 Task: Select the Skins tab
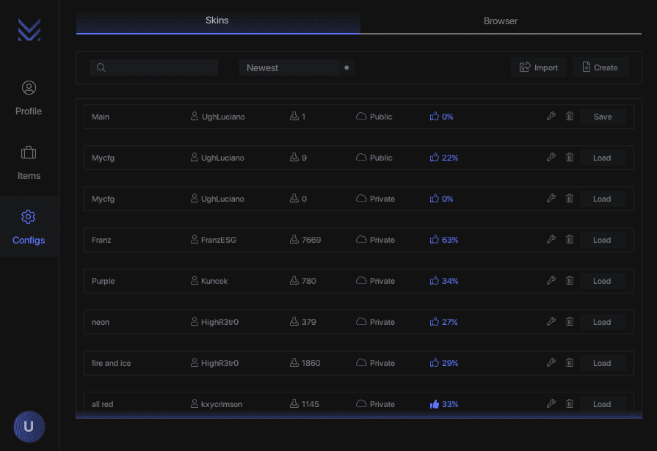217,21
